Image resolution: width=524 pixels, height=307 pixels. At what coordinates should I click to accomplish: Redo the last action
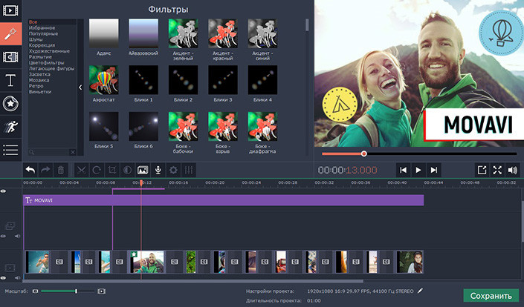click(45, 170)
